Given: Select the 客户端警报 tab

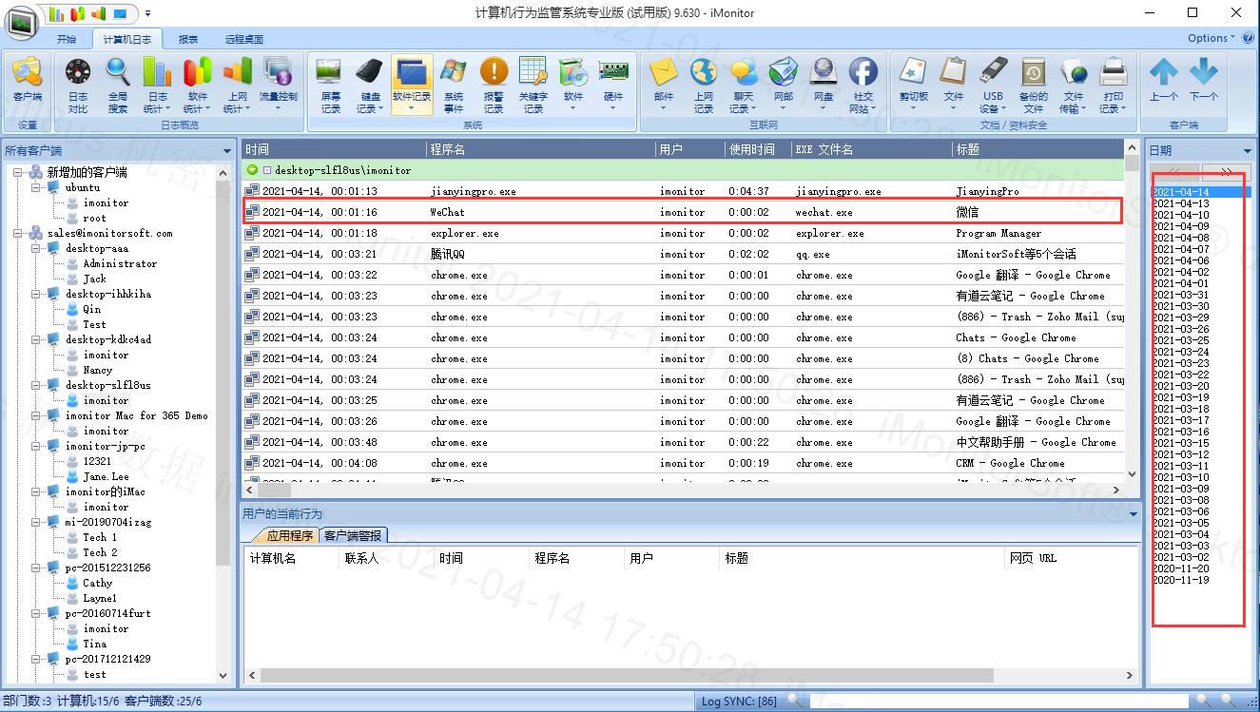Looking at the screenshot, I should [355, 535].
